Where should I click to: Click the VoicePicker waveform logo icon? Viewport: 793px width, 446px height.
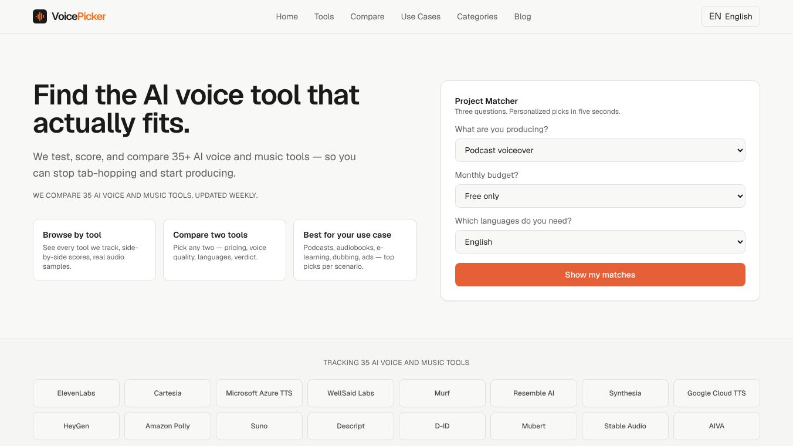click(40, 16)
